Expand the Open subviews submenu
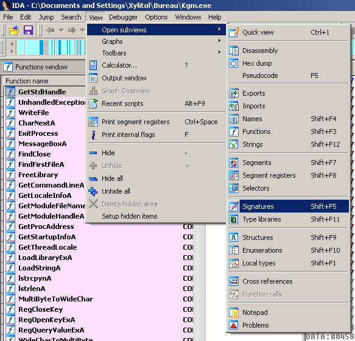Screen dimensions: 355x341 [x=156, y=30]
